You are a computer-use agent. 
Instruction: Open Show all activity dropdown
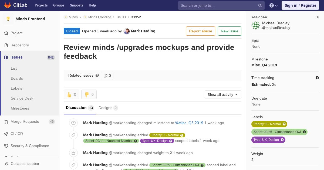(223, 94)
